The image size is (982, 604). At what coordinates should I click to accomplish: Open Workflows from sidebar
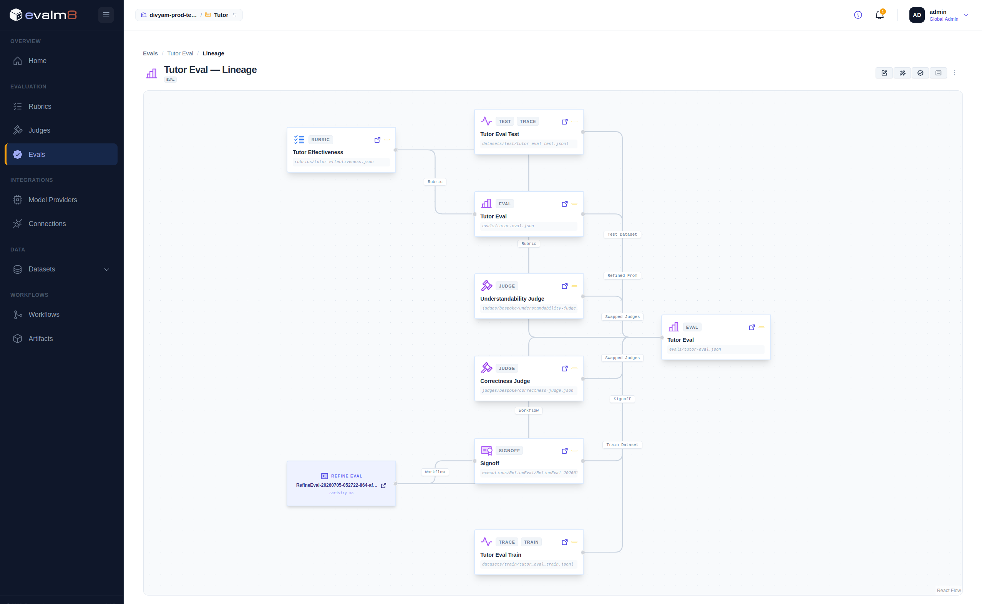pyautogui.click(x=61, y=314)
